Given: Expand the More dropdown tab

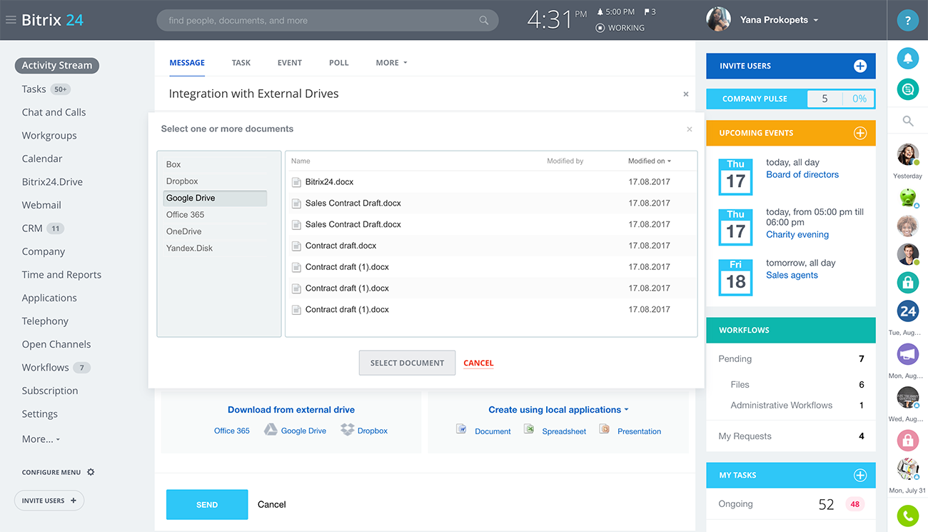Looking at the screenshot, I should (391, 63).
